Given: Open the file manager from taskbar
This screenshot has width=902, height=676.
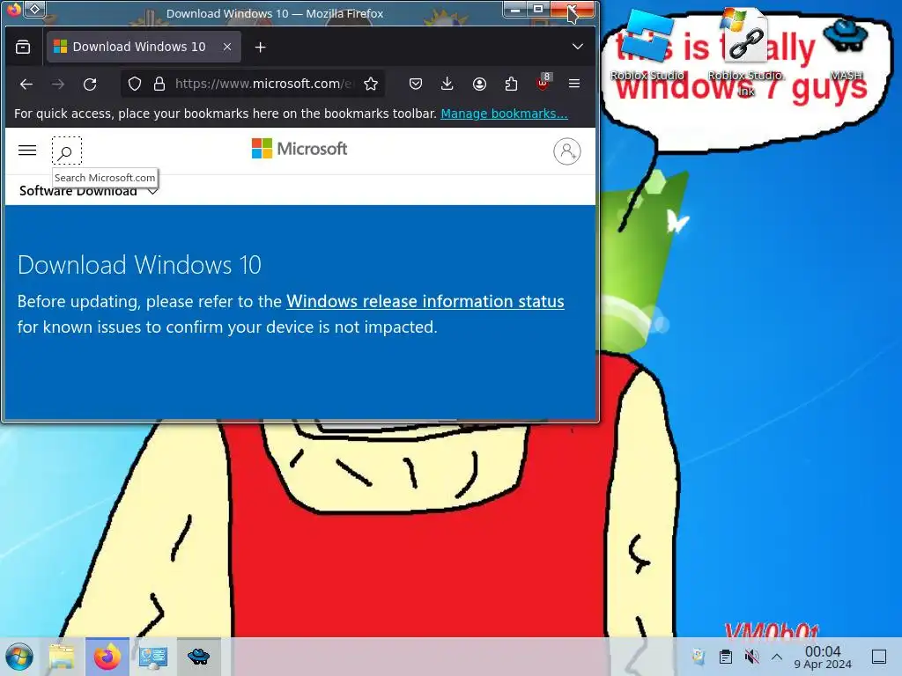Looking at the screenshot, I should pos(62,657).
